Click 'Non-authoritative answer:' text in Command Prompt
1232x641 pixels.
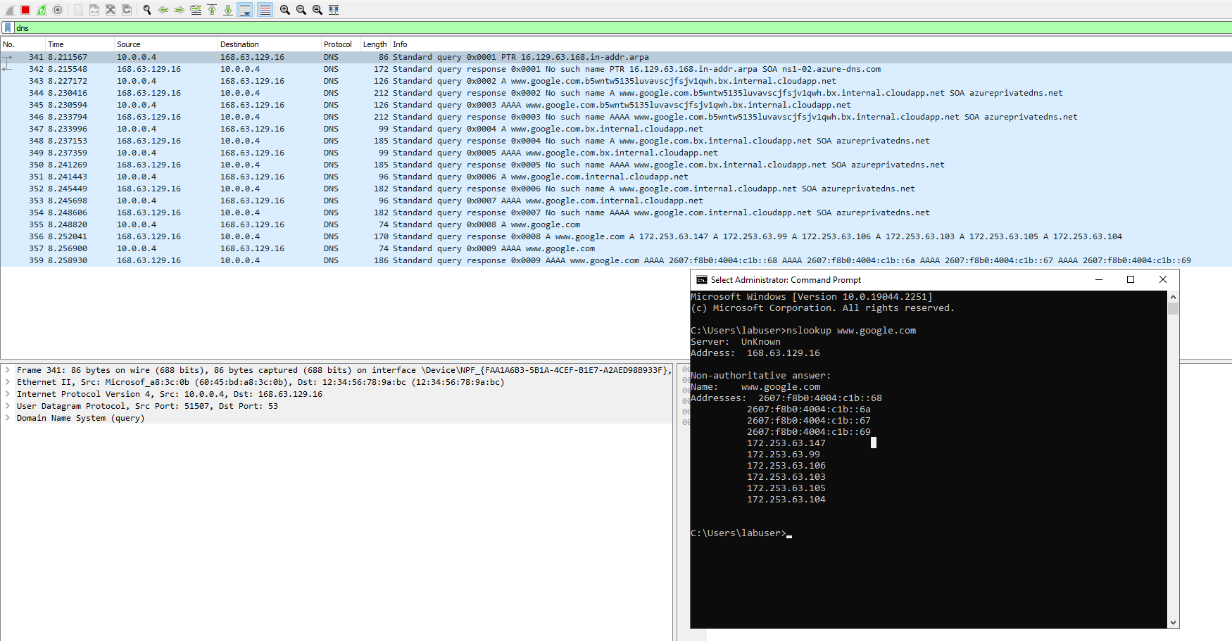click(x=761, y=376)
